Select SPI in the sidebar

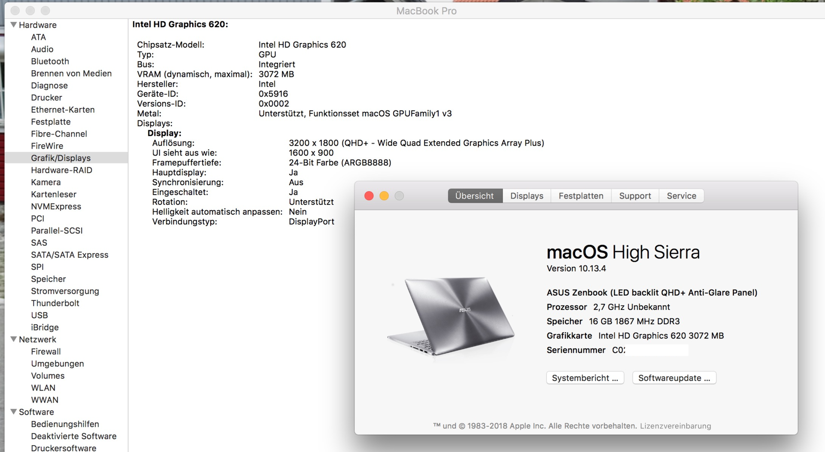coord(37,267)
